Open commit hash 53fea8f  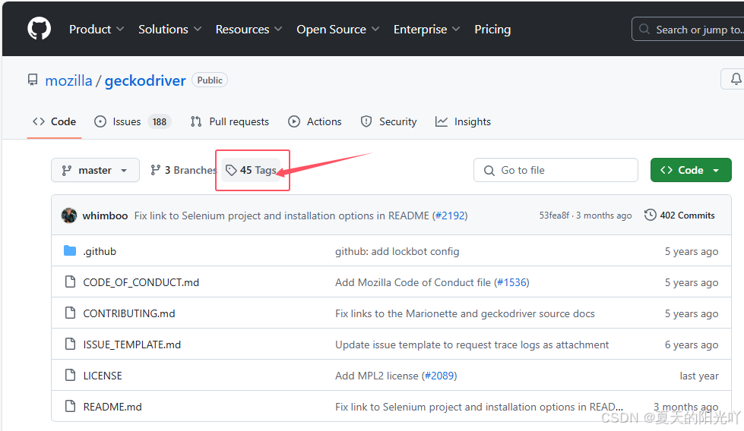pos(554,215)
